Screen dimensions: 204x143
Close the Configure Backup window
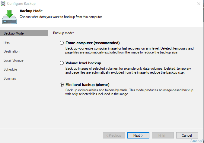199,4
